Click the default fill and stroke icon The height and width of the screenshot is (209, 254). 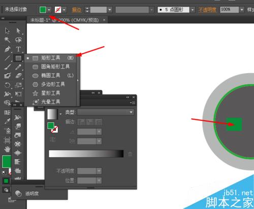4,173
